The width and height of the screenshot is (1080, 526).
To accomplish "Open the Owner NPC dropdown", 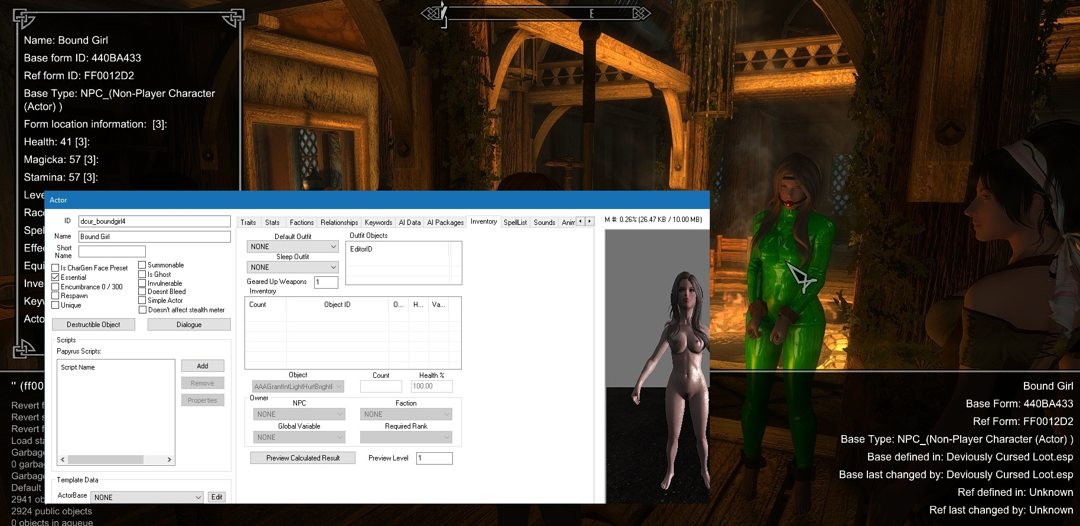I will 299,414.
